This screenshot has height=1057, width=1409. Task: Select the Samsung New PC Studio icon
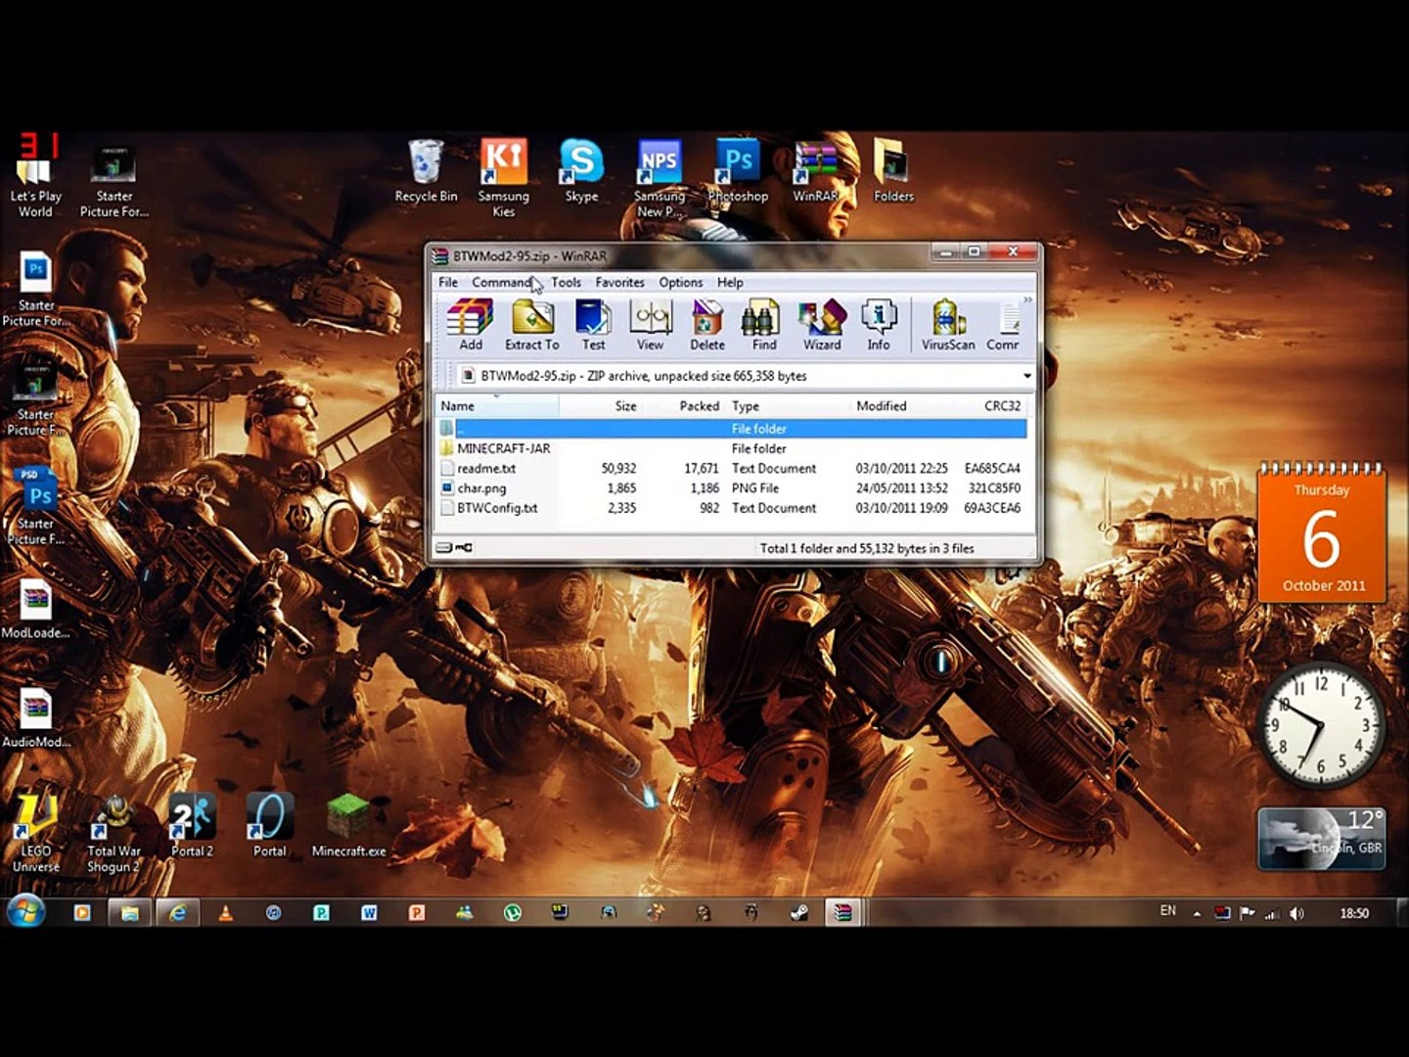pos(659,178)
